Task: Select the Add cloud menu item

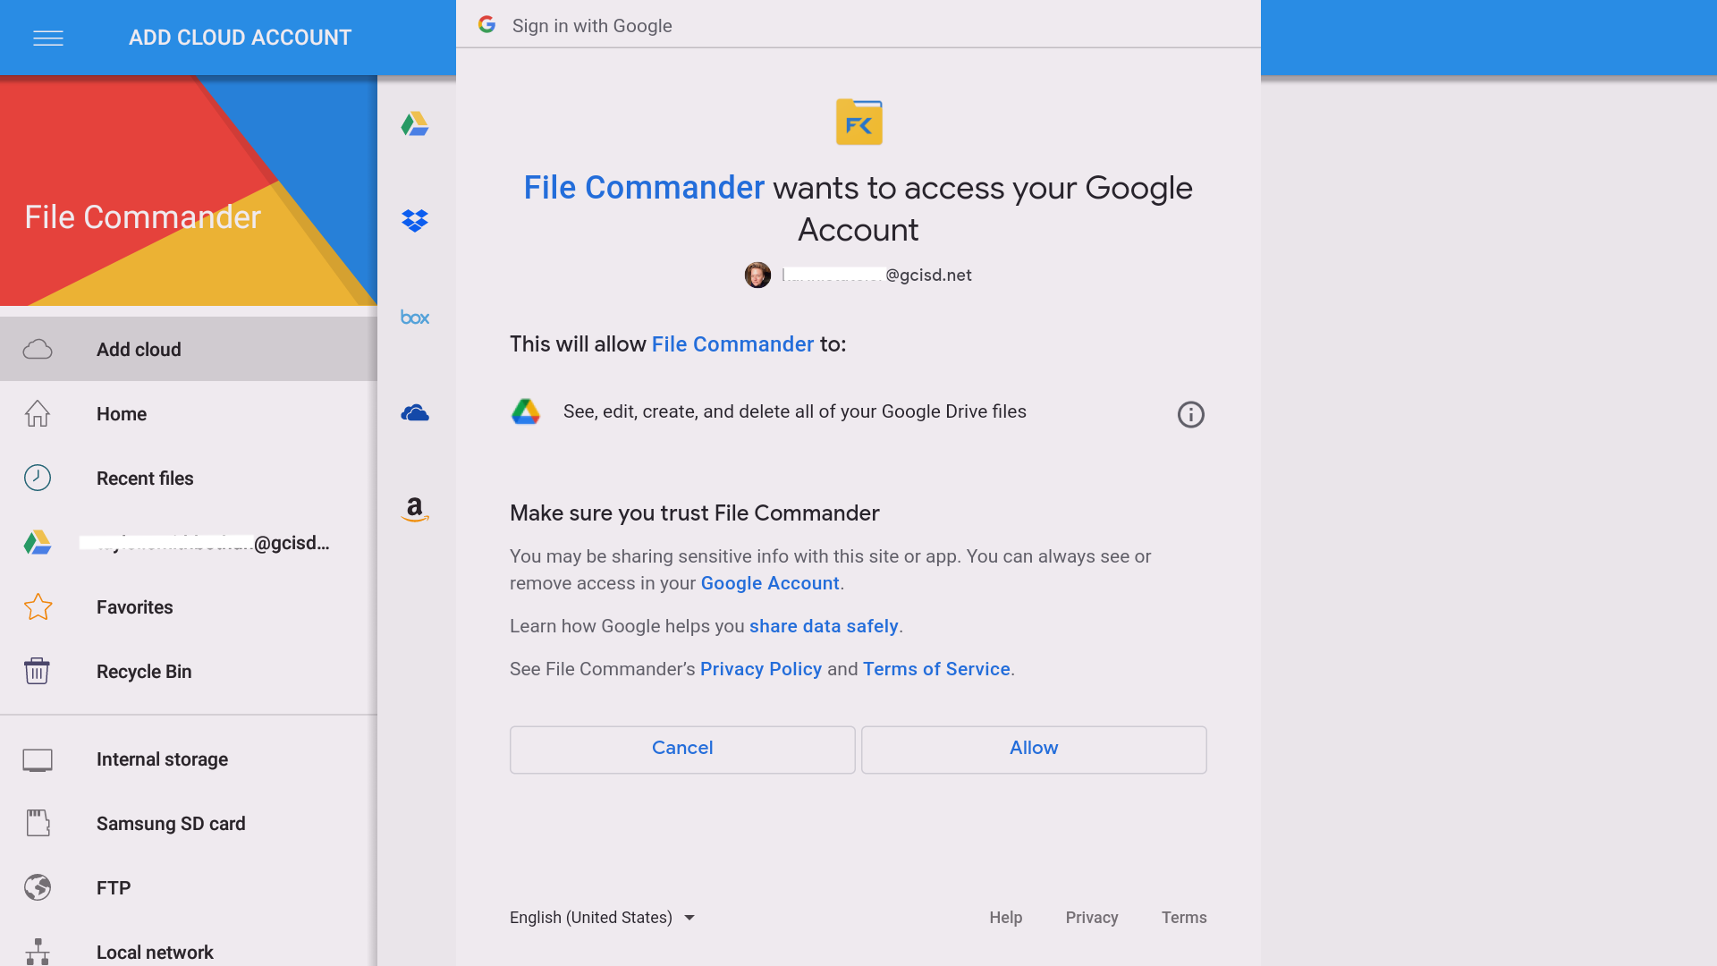Action: coord(189,349)
